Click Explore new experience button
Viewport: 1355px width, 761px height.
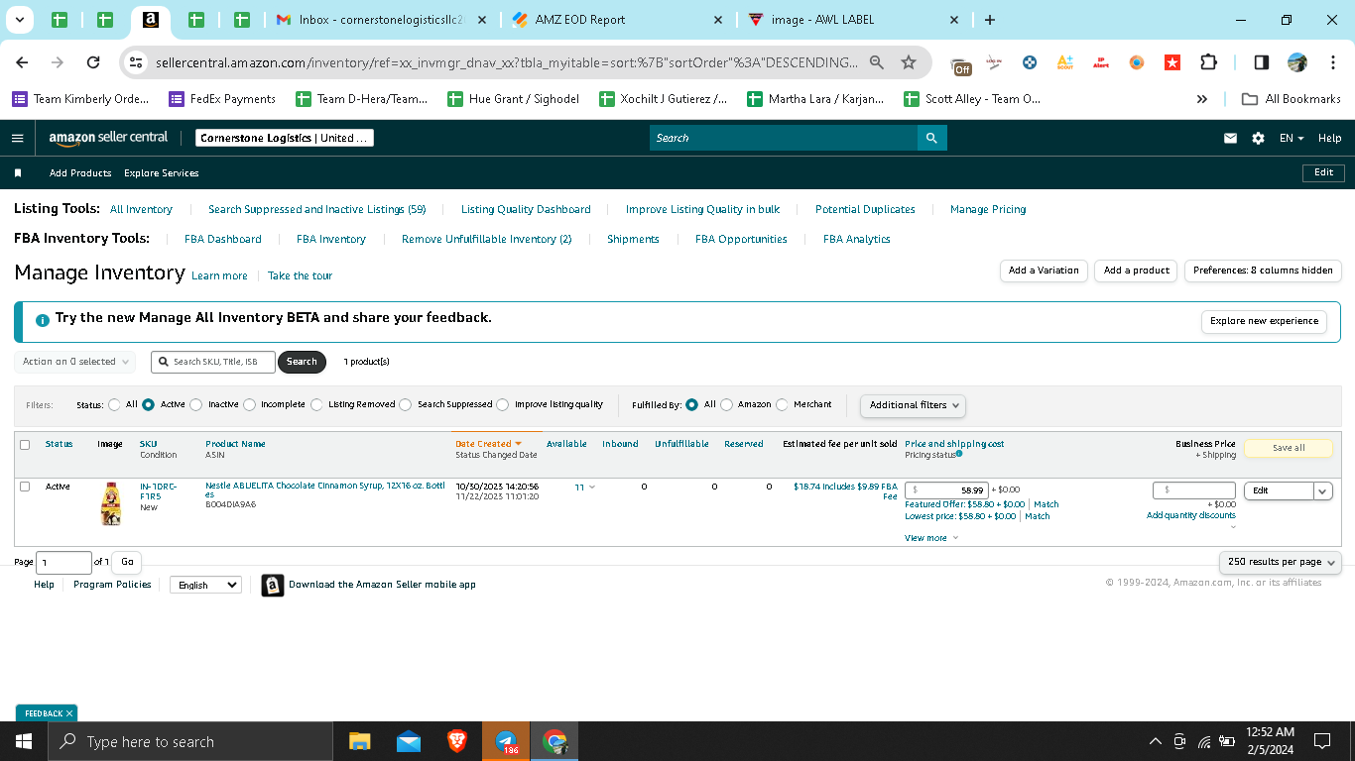pyautogui.click(x=1264, y=321)
